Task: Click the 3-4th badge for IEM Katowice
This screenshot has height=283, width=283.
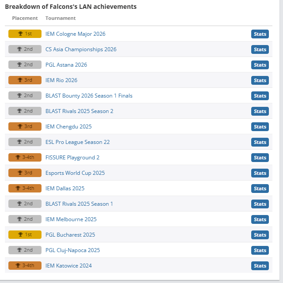Action: tap(25, 265)
